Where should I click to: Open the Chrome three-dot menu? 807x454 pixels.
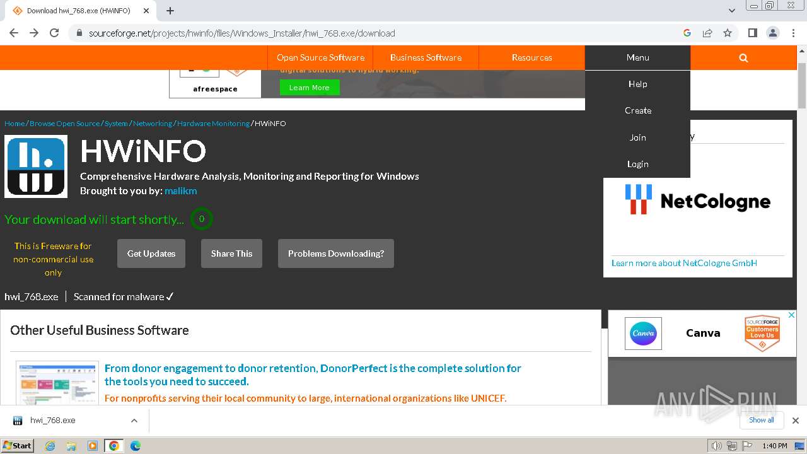tap(792, 33)
